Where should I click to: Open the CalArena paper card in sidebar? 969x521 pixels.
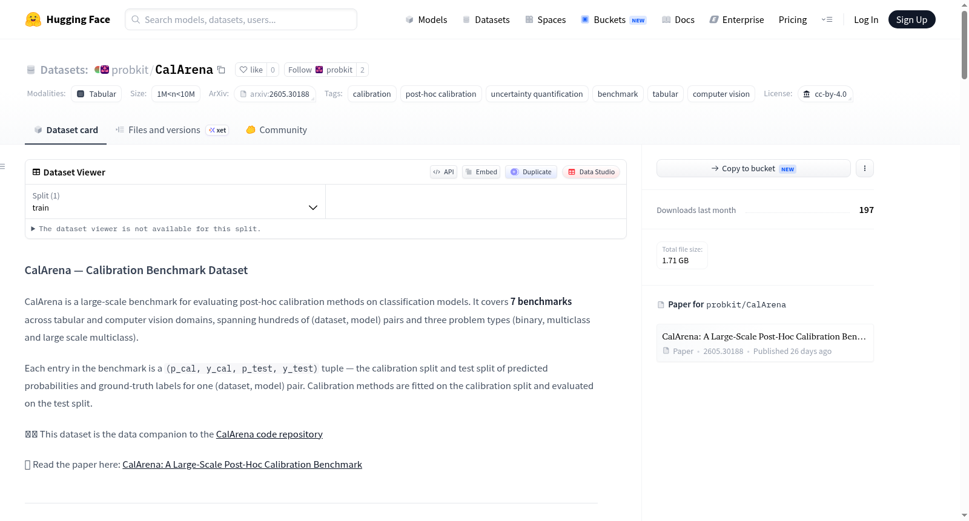(765, 343)
